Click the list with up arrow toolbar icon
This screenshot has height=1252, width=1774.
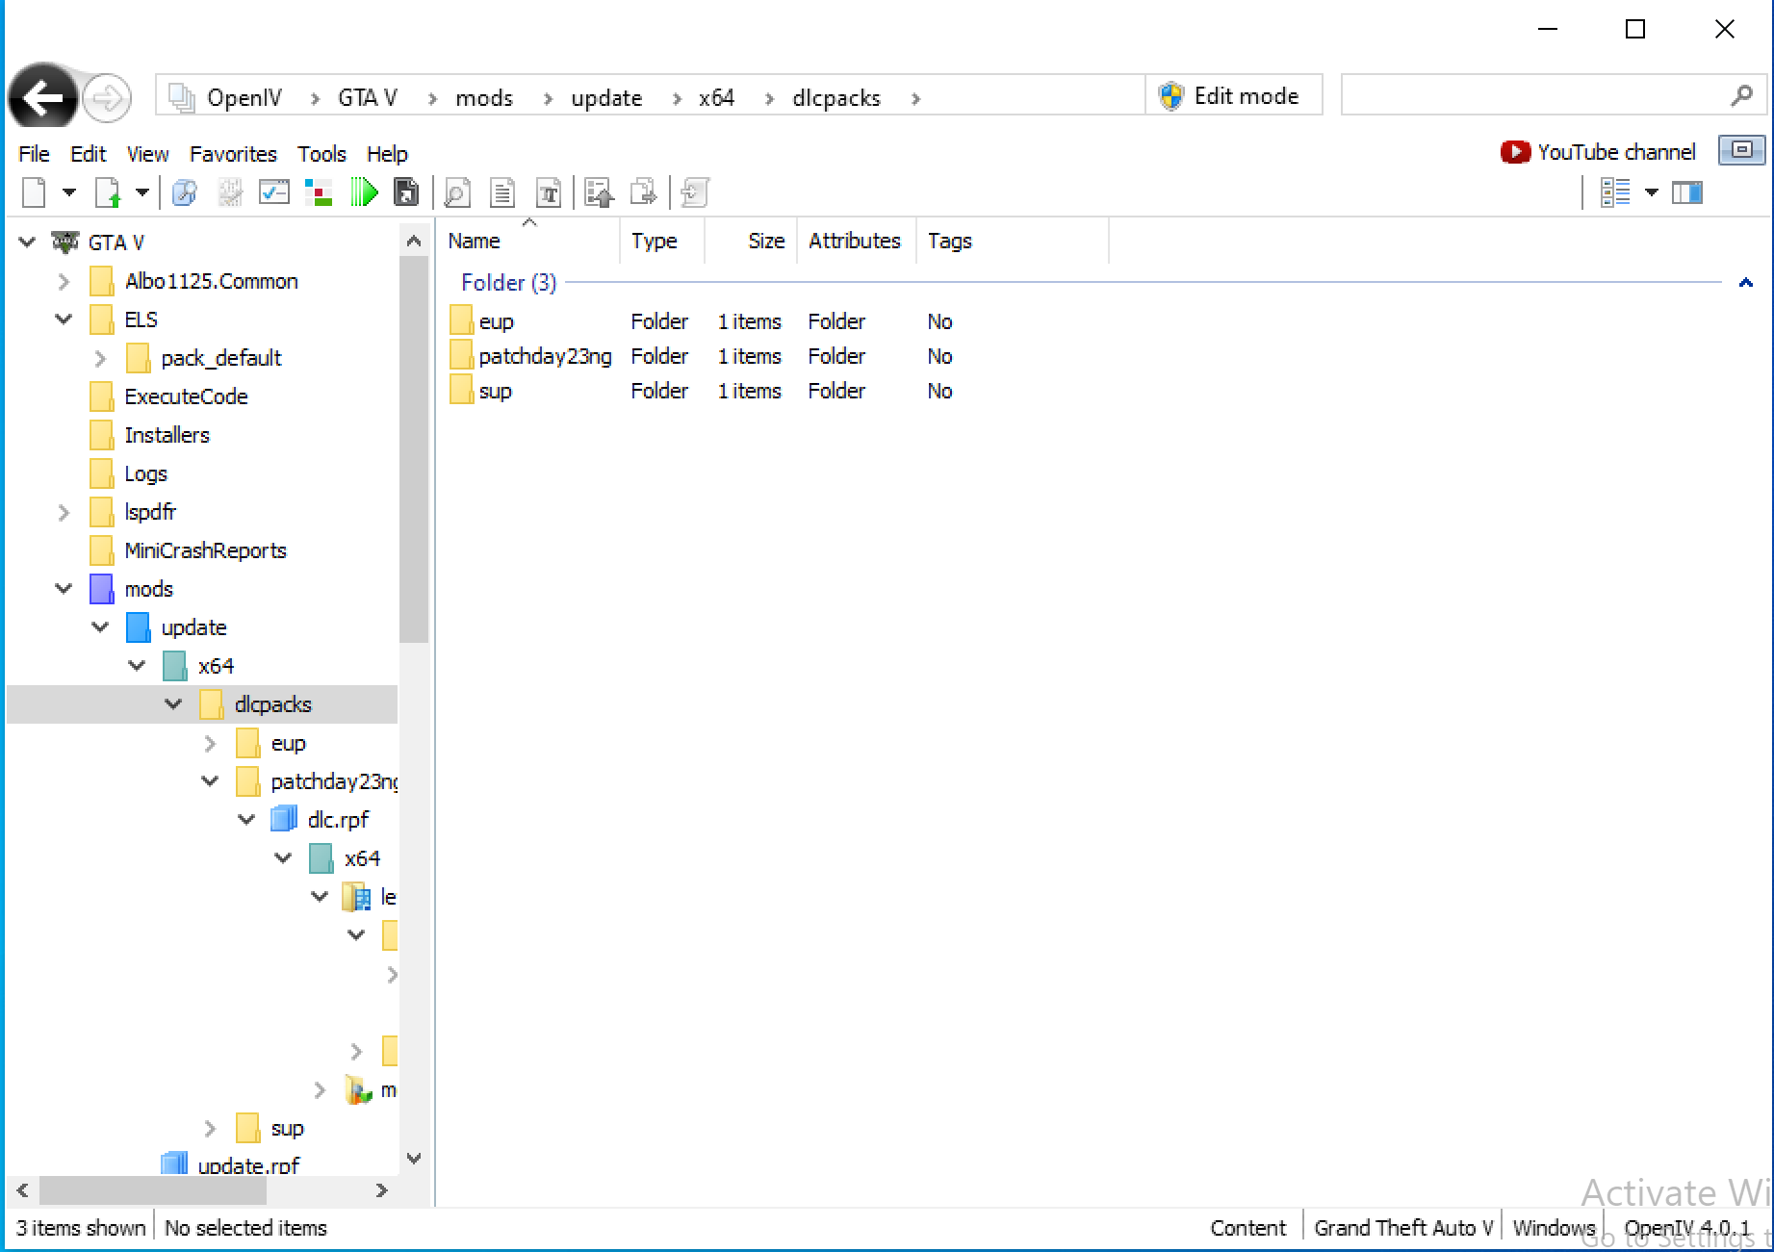(x=599, y=192)
